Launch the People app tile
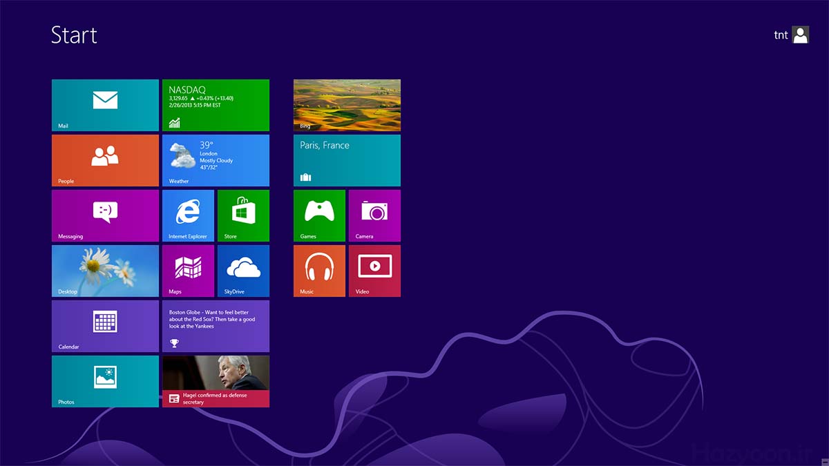The width and height of the screenshot is (829, 466). [105, 160]
